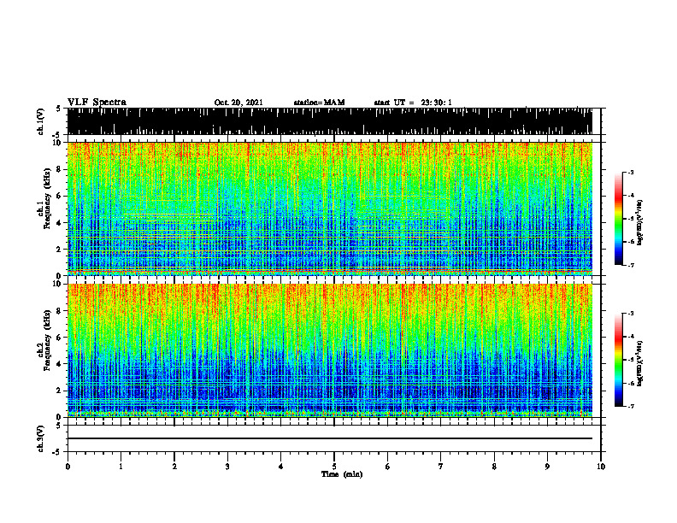This screenshot has height=523, width=677.
Task: Click the ch.2 color scale bar
Action: pyautogui.click(x=619, y=360)
